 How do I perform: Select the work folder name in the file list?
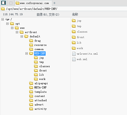pos(80,48)
